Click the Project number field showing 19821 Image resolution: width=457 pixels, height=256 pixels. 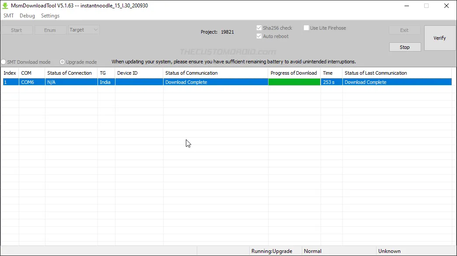[x=227, y=31]
